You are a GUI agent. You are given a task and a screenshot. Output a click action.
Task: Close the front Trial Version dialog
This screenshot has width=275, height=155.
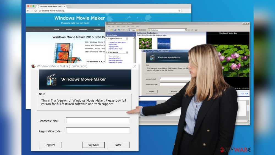(134, 66)
